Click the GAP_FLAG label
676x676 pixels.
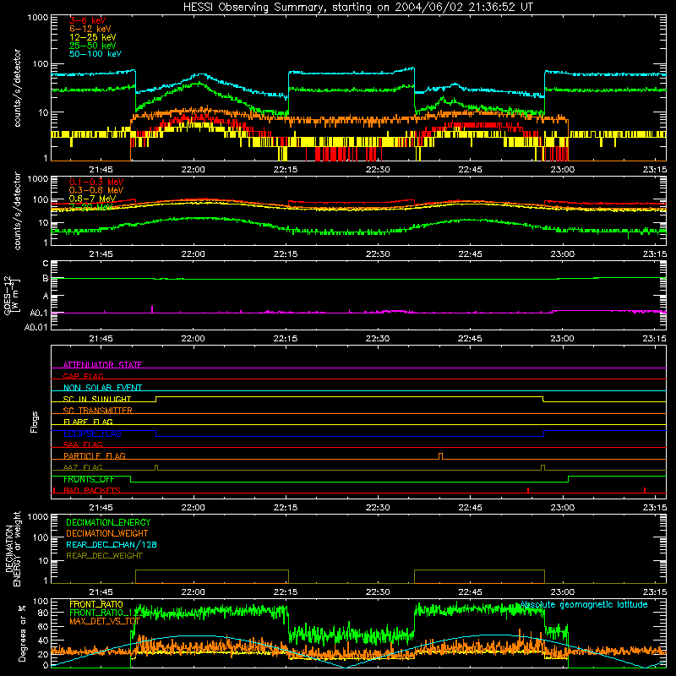pyautogui.click(x=83, y=376)
